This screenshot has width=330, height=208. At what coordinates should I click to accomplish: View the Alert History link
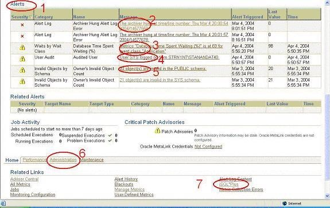pos(126,179)
